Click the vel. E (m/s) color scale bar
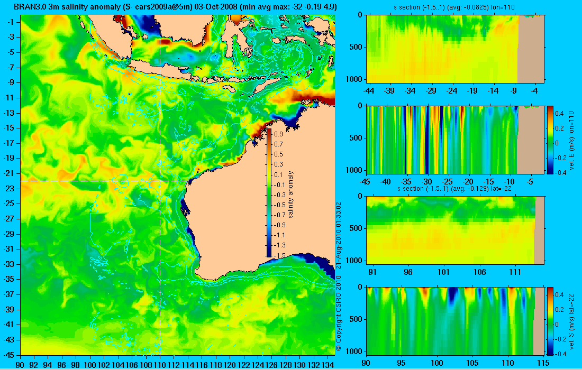 [550, 140]
